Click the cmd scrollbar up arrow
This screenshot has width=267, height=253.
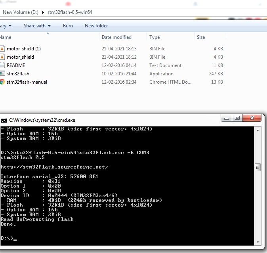coord(258,130)
